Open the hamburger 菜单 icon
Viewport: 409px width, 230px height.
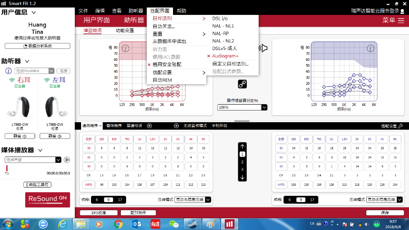click(401, 20)
